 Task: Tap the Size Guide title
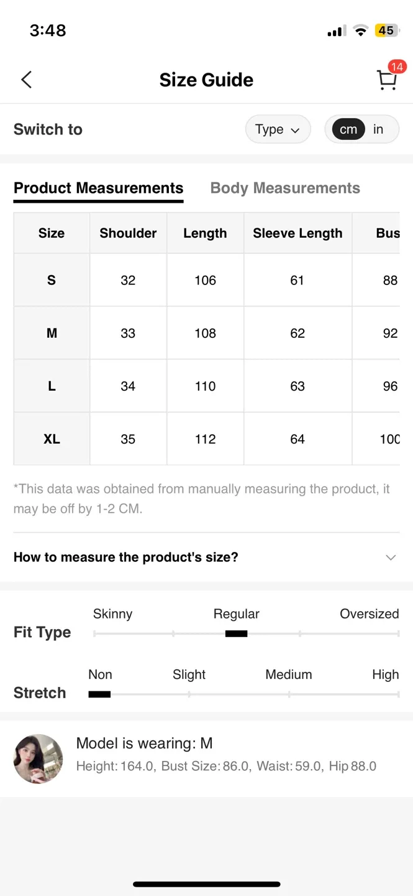(x=206, y=80)
